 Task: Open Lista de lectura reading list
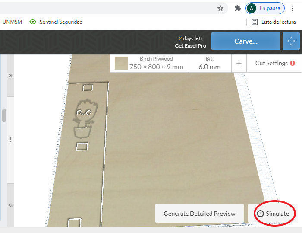[x=274, y=22]
